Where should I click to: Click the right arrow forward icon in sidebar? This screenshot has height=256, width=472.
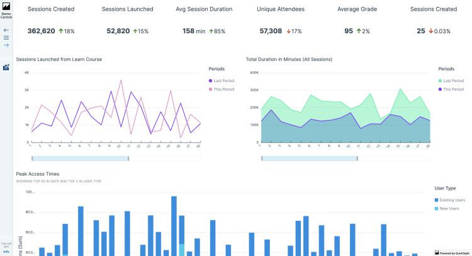tap(6, 45)
